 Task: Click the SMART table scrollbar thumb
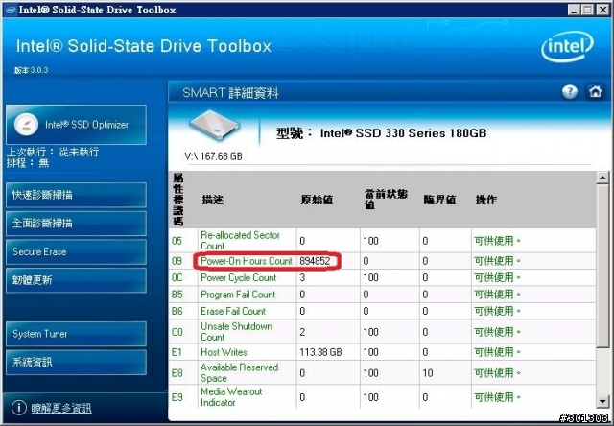pos(602,265)
